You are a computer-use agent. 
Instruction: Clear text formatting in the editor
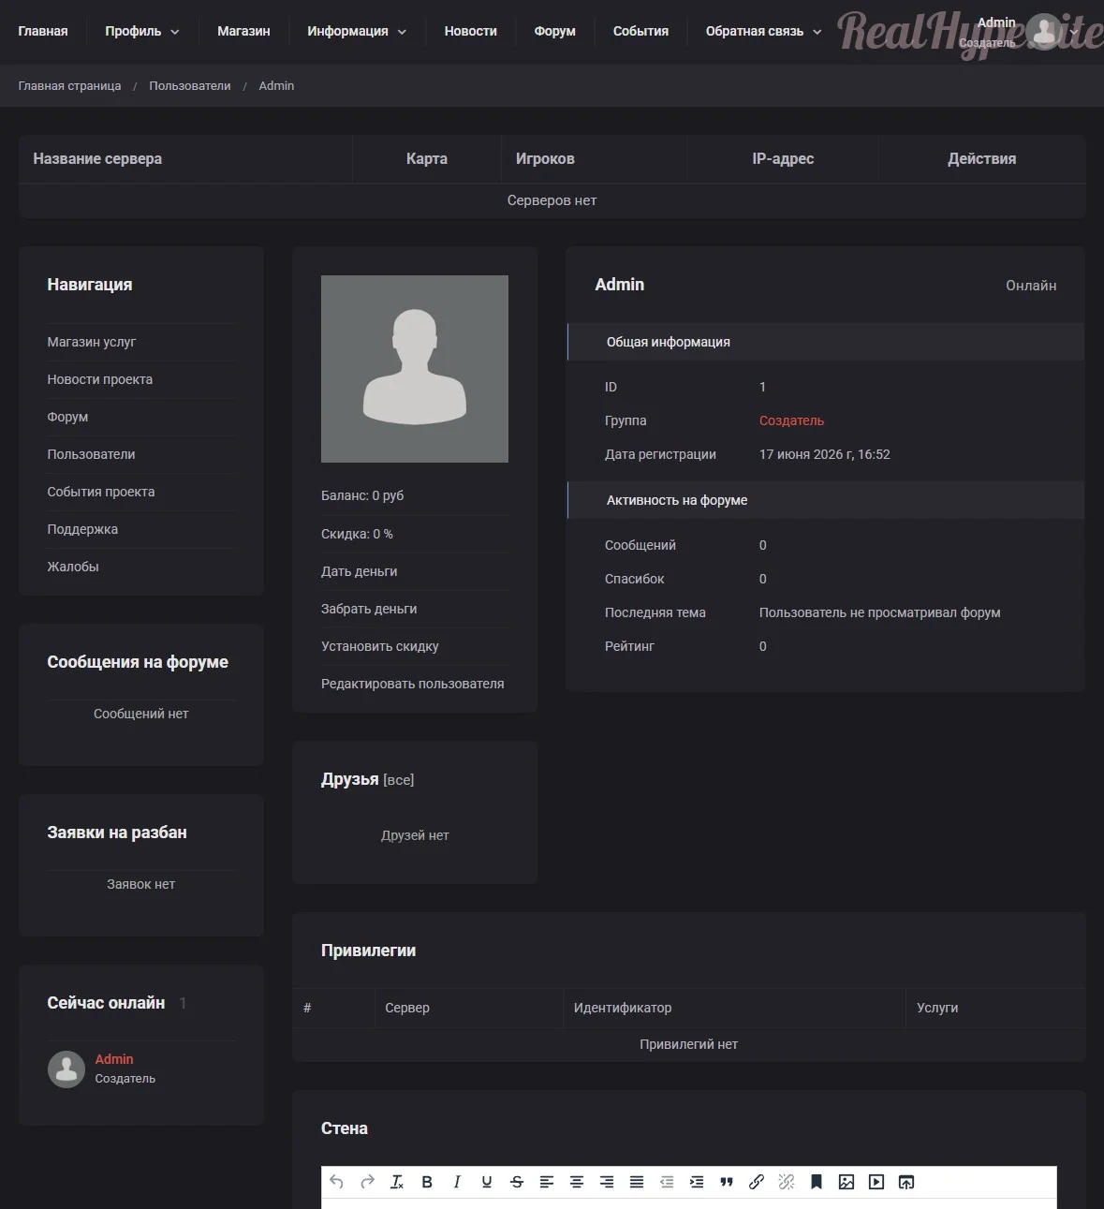[x=397, y=1182]
